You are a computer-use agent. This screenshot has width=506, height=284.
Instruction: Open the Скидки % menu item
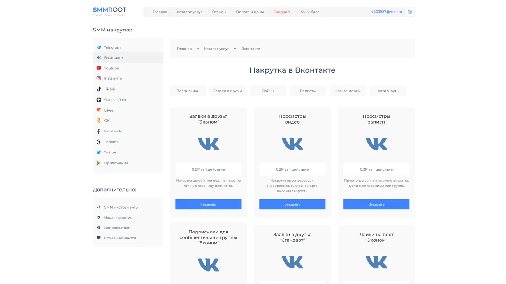pos(282,12)
